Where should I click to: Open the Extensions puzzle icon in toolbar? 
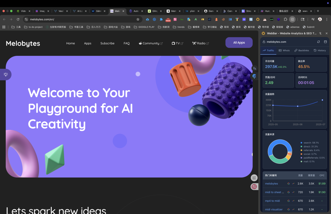(x=285, y=19)
